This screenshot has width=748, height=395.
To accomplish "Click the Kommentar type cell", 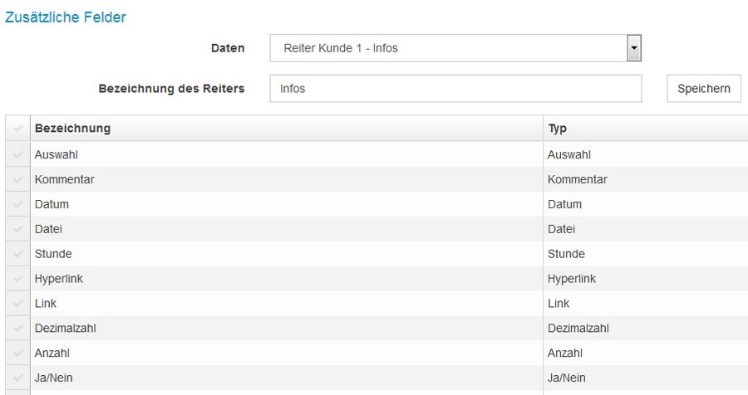I will (577, 179).
